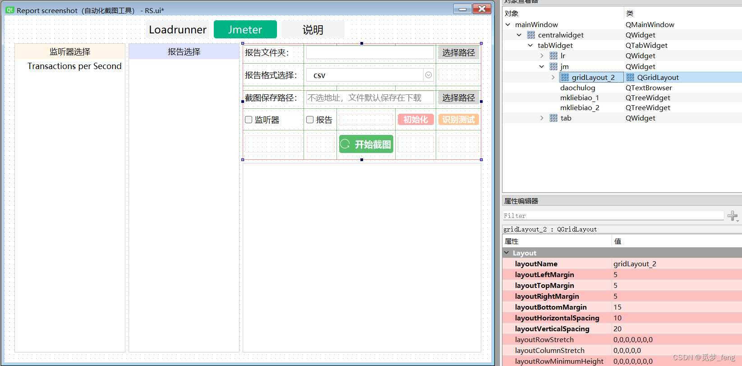Switch to the Loadrunner tab
The image size is (742, 366).
[x=178, y=29]
